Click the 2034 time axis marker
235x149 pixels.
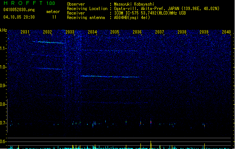92,32
